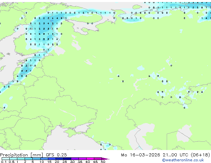Click the "50" legend scale label
The image size is (211, 163).
pyautogui.click(x=103, y=162)
